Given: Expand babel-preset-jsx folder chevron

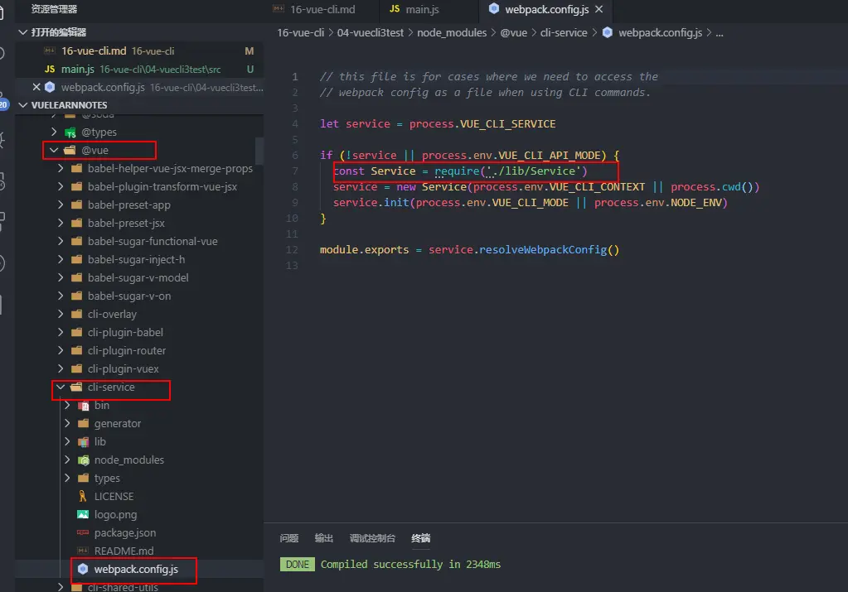Looking at the screenshot, I should 60,223.
